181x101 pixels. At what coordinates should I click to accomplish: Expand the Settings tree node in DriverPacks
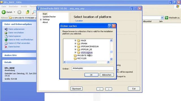(x=41, y=20)
